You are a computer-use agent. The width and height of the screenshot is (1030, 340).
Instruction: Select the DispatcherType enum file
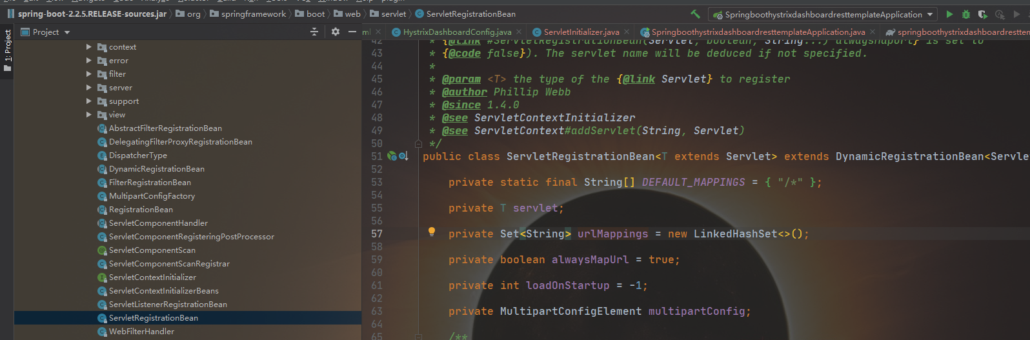pos(138,155)
